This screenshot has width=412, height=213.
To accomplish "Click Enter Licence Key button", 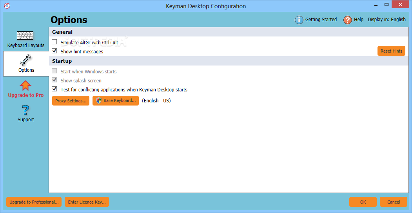I will [87, 202].
